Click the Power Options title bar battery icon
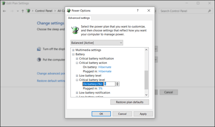 pyautogui.click(x=69, y=10)
